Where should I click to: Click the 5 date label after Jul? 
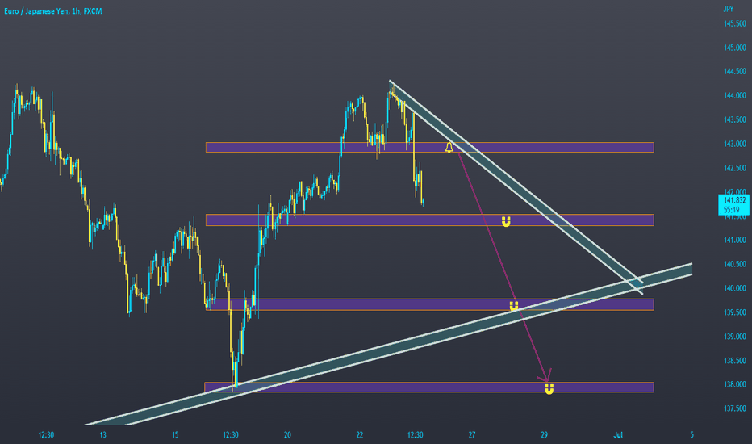coord(691,435)
